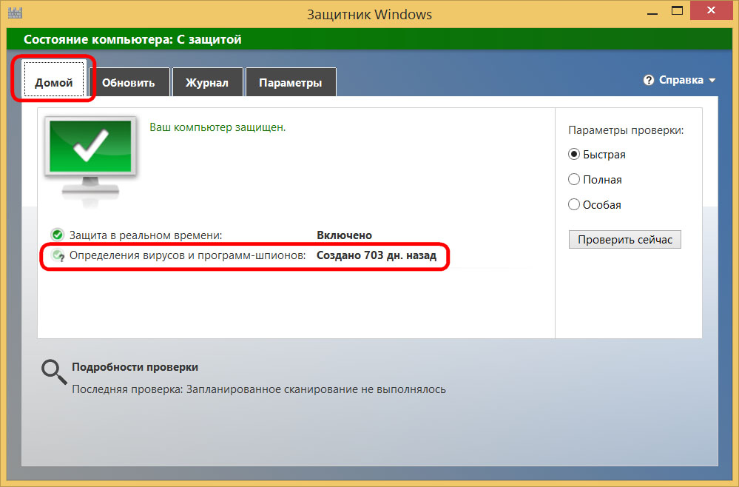Click the Последняя проверка status line
Image resolution: width=739 pixels, height=487 pixels.
(x=259, y=389)
